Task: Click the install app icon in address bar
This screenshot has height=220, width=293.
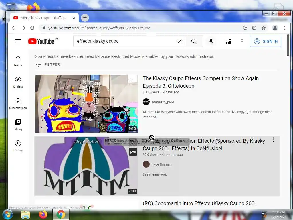Action: 245,28
